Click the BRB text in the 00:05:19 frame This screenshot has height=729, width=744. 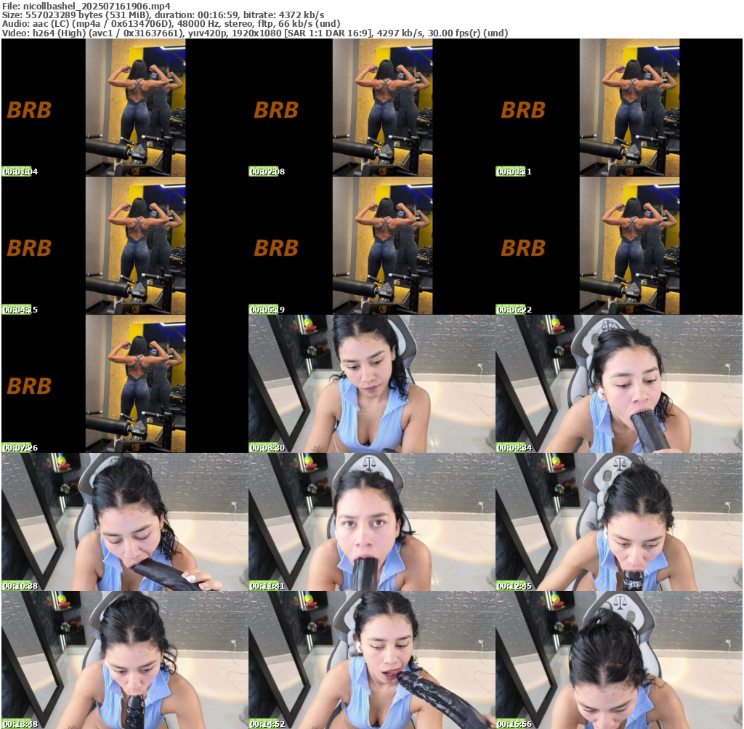pyautogui.click(x=276, y=249)
